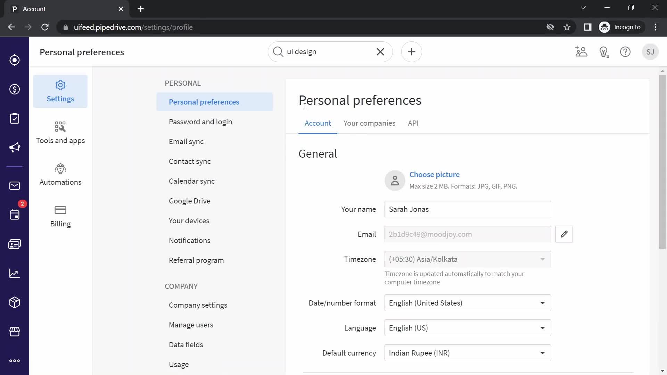Open Deals from the dollar sidebar icon
The height and width of the screenshot is (375, 667).
click(15, 89)
